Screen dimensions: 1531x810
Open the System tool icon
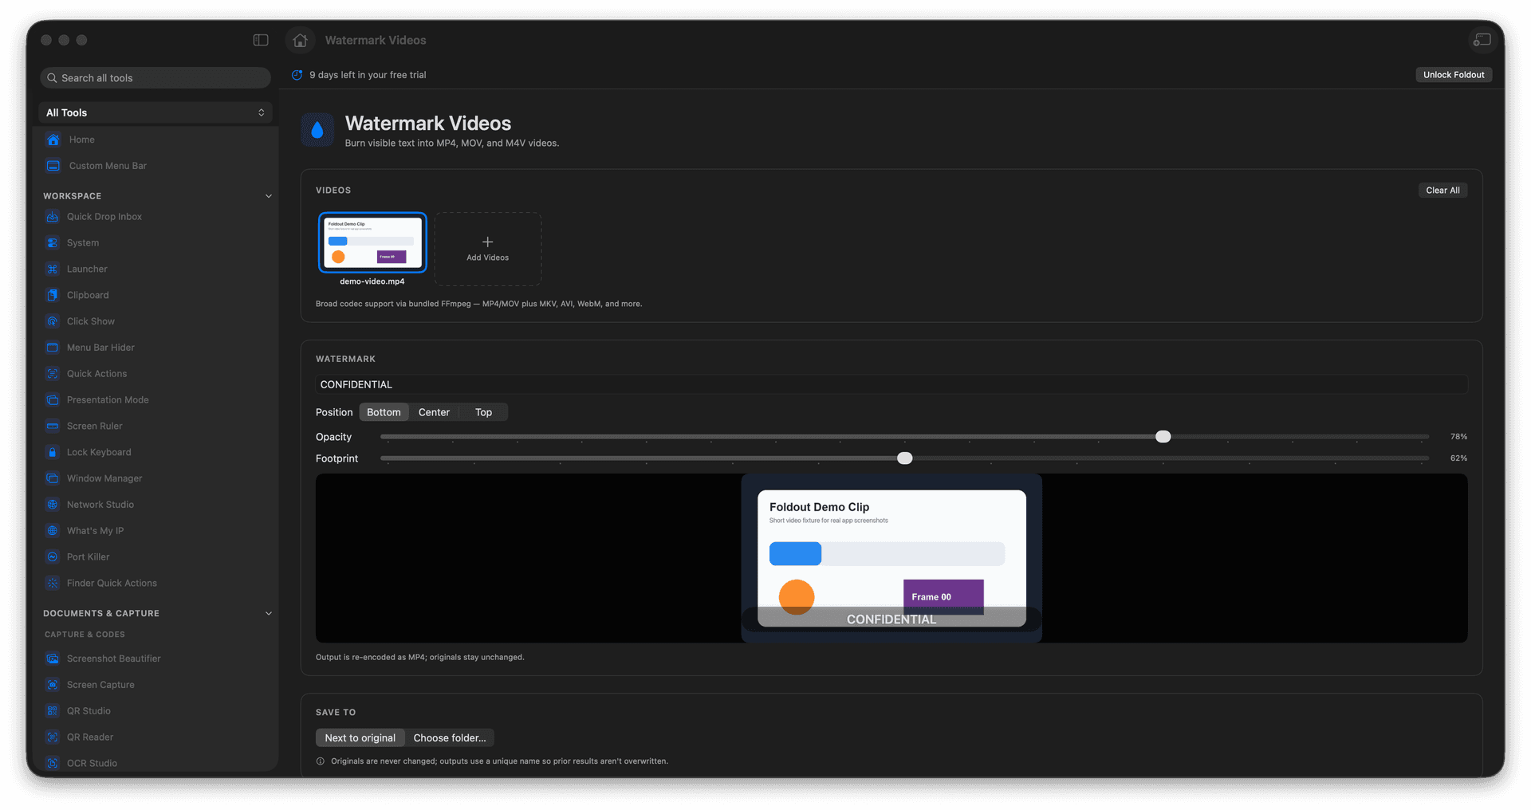click(53, 243)
